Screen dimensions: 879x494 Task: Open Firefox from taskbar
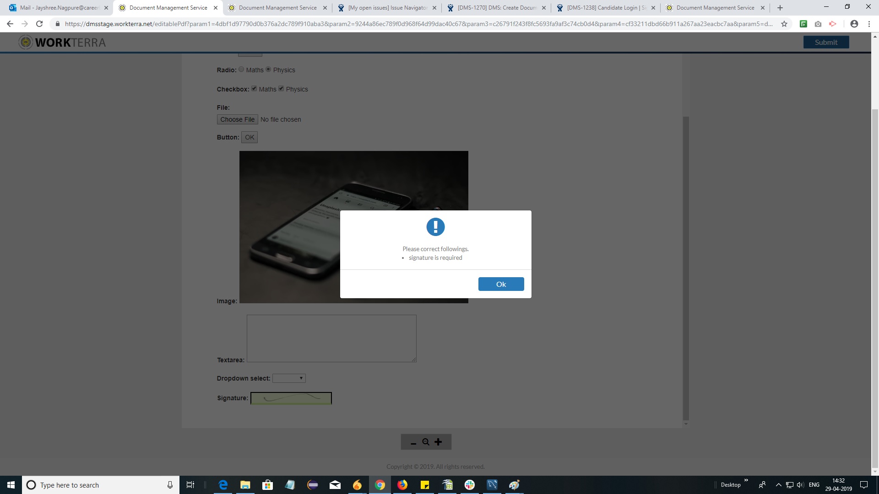pyautogui.click(x=402, y=485)
